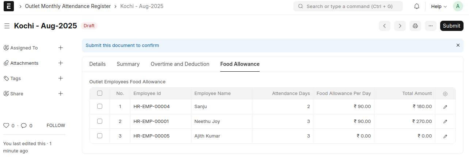Open the Help dropdown menu
Image resolution: width=469 pixels, height=159 pixels.
click(439, 6)
